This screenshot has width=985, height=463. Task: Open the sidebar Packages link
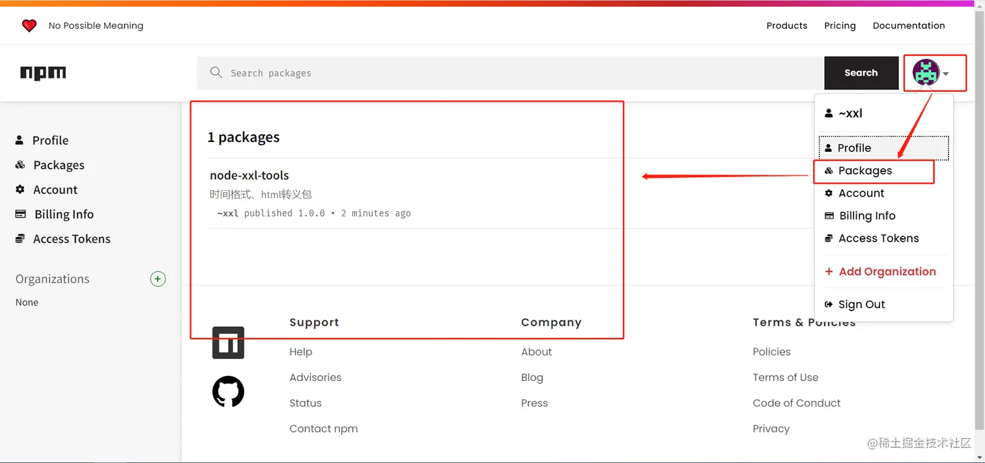point(59,165)
